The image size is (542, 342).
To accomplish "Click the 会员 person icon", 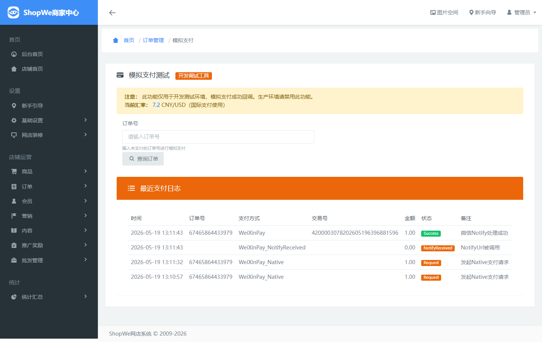I will 14,201.
